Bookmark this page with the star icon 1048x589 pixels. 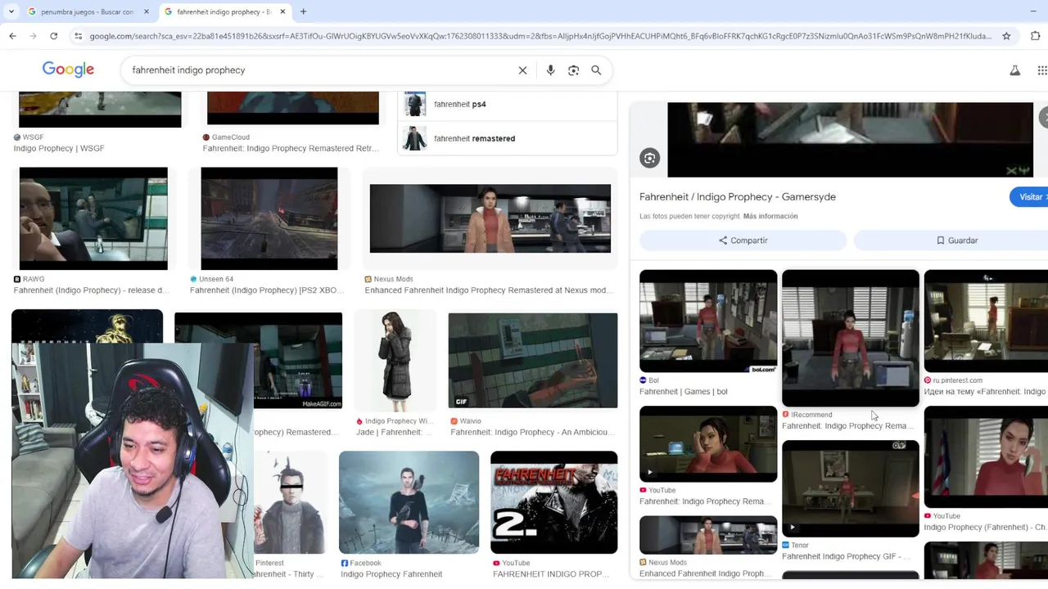click(1006, 36)
